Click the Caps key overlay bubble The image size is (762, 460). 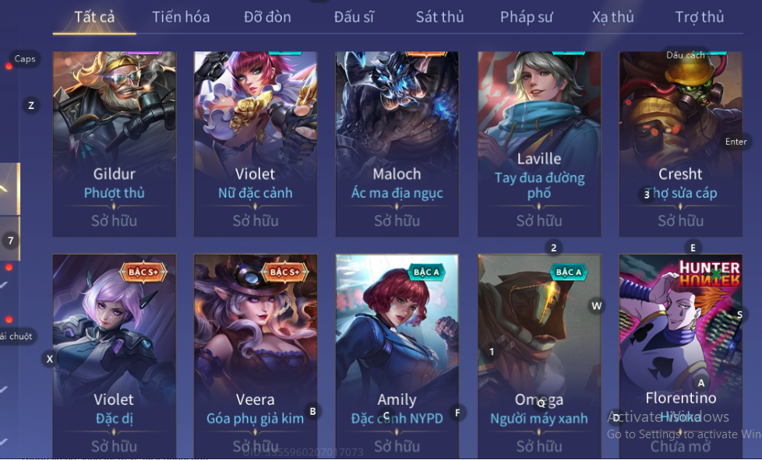point(25,59)
